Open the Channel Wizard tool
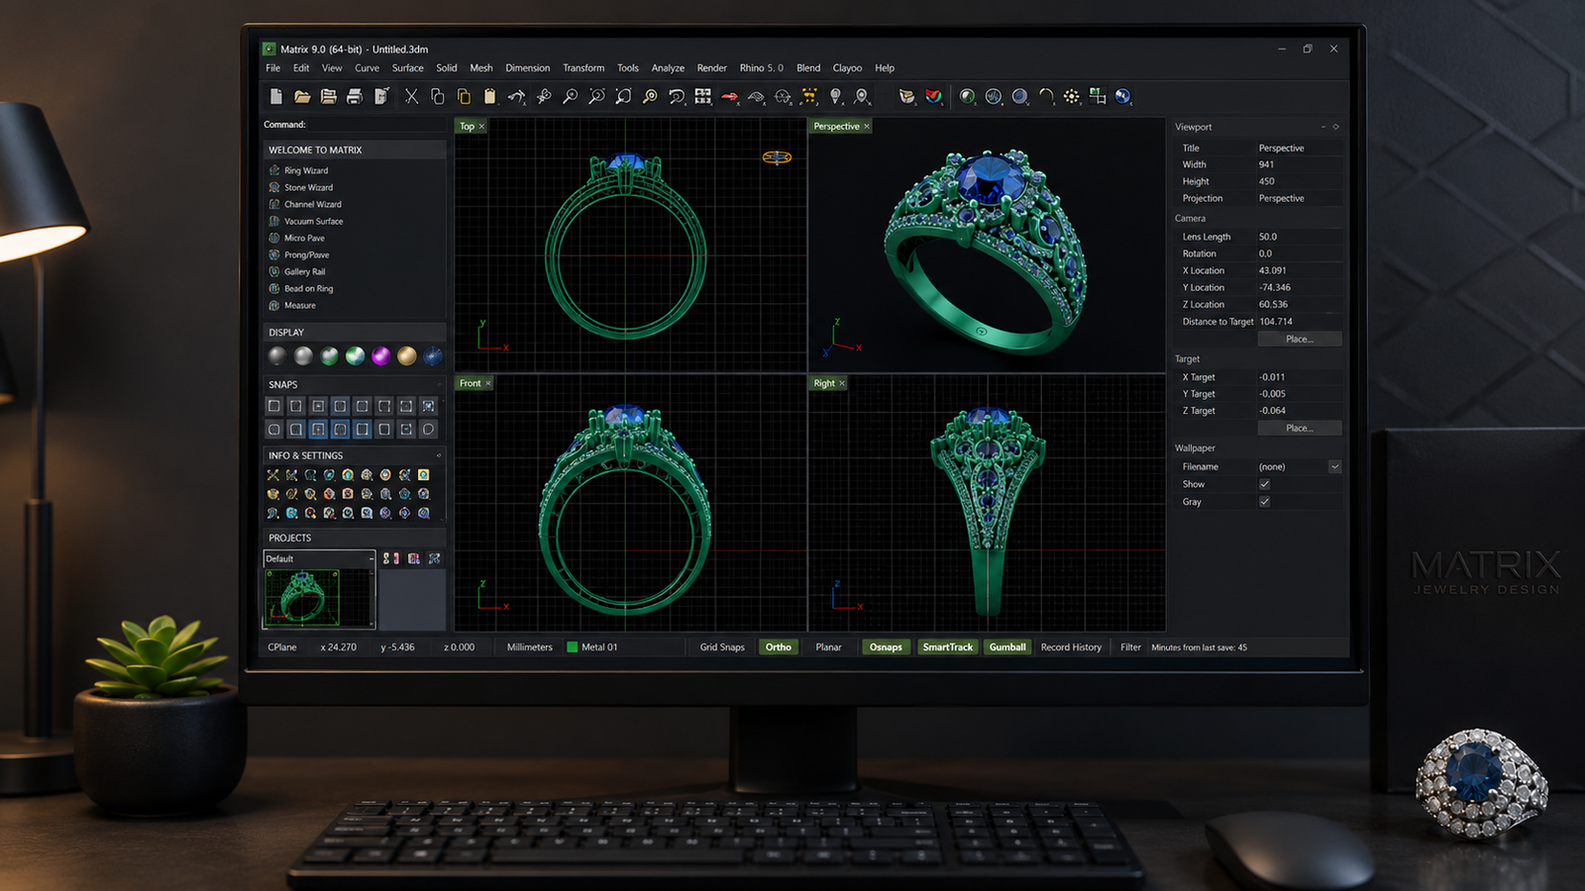The width and height of the screenshot is (1585, 891). [x=311, y=204]
